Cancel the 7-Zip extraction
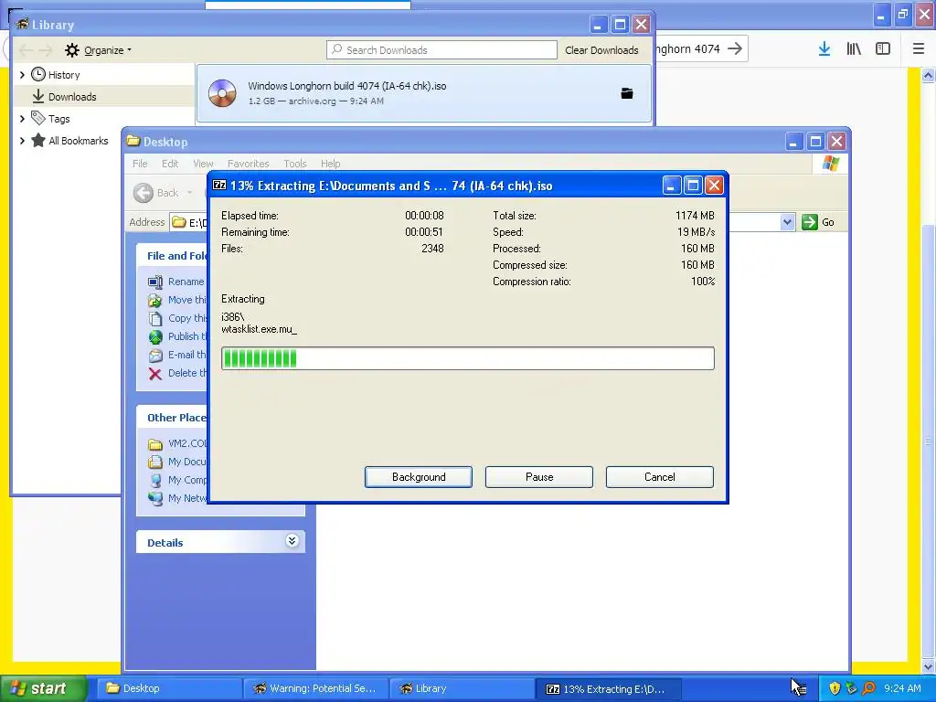 click(x=660, y=477)
